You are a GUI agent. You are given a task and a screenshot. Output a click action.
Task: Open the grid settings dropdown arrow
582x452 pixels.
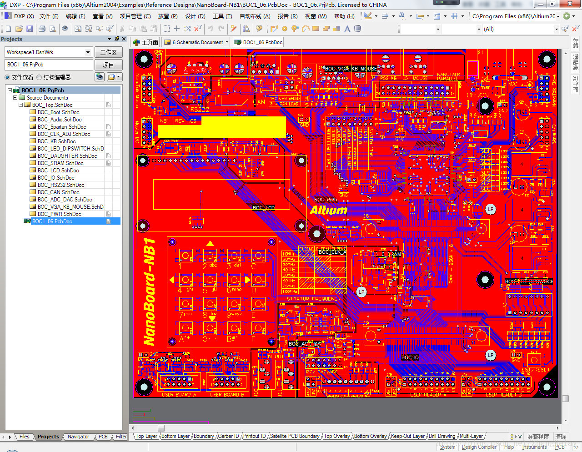pyautogui.click(x=462, y=16)
